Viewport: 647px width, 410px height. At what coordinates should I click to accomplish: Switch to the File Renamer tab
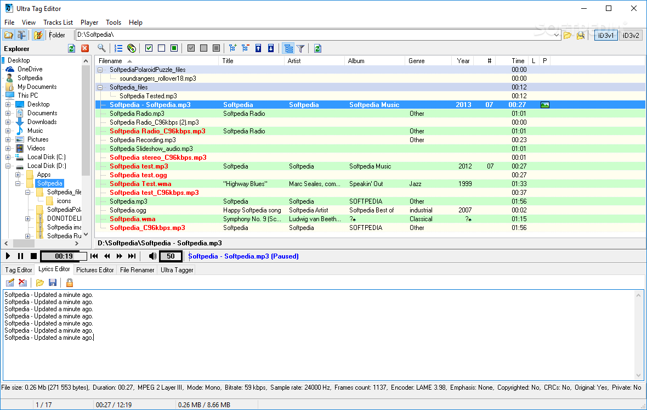coord(137,270)
